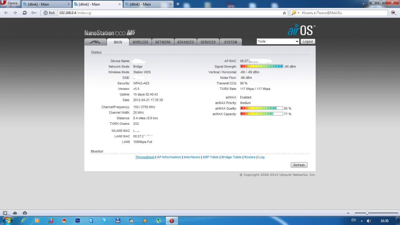Open the NETWORK tab
This screenshot has height=225, width=400.
point(163,42)
